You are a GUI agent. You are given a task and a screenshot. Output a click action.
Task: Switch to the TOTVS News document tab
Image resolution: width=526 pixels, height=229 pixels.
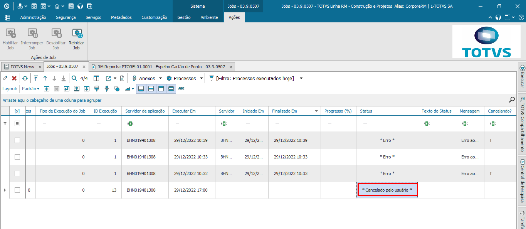22,67
